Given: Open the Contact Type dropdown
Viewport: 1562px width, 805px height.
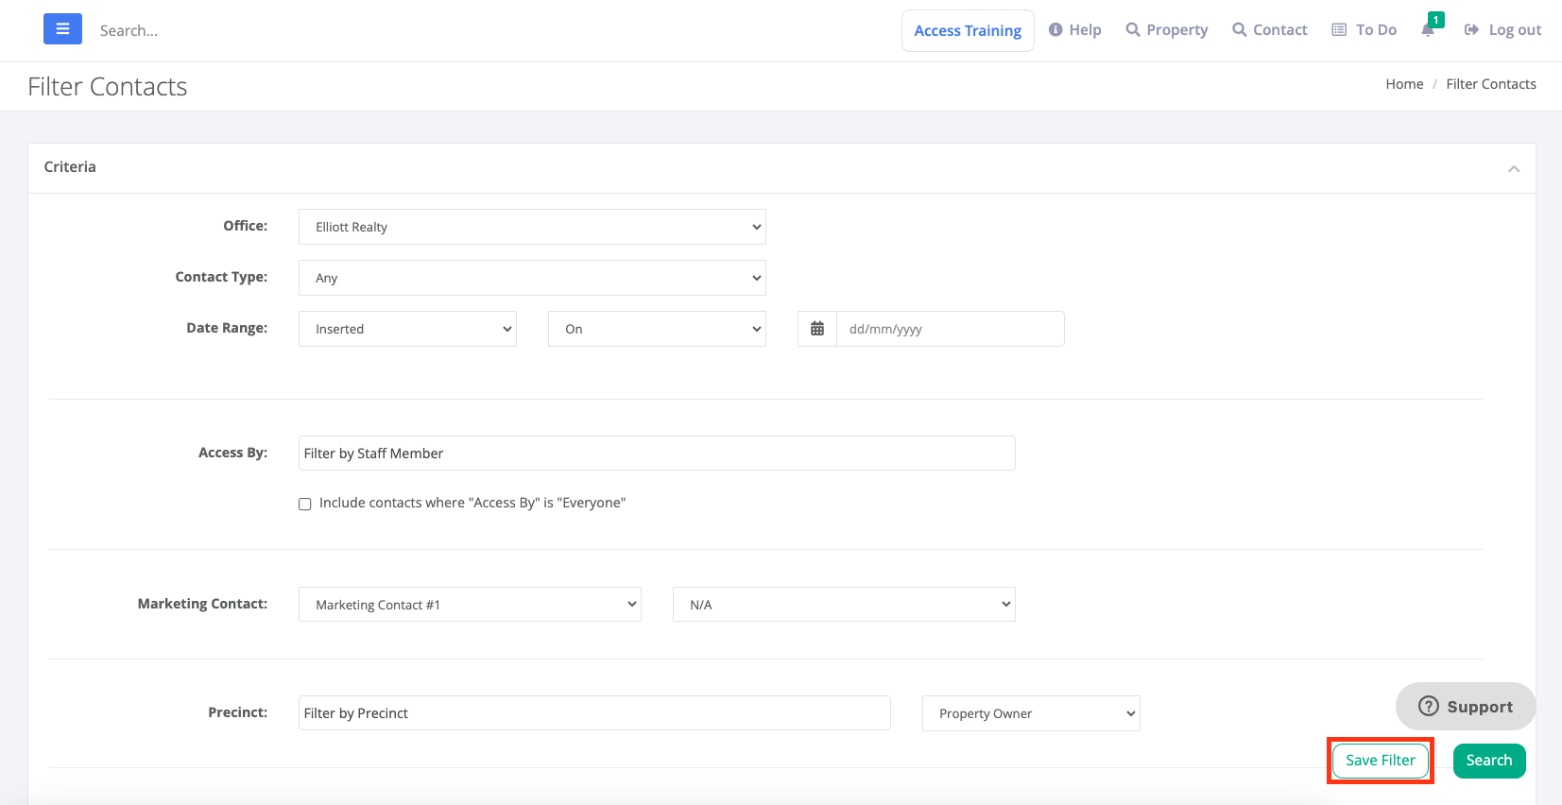Looking at the screenshot, I should (532, 278).
